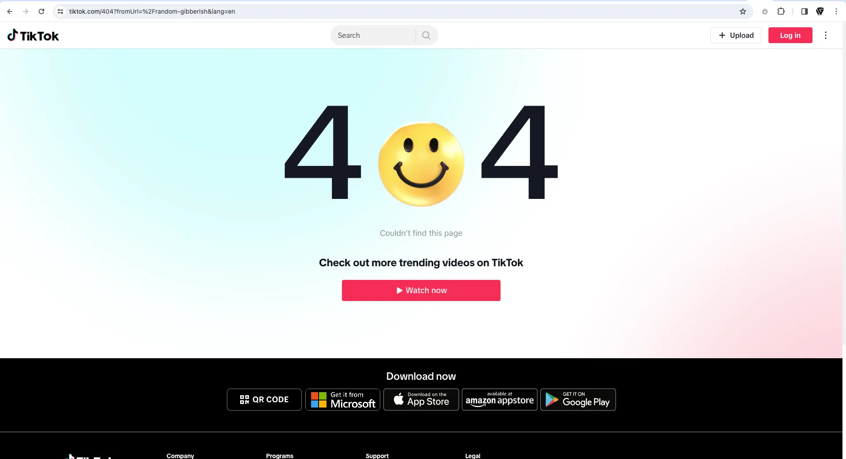Image resolution: width=846 pixels, height=459 pixels.
Task: Click 'Check out more trending videos on TikTok'
Action: tap(421, 263)
